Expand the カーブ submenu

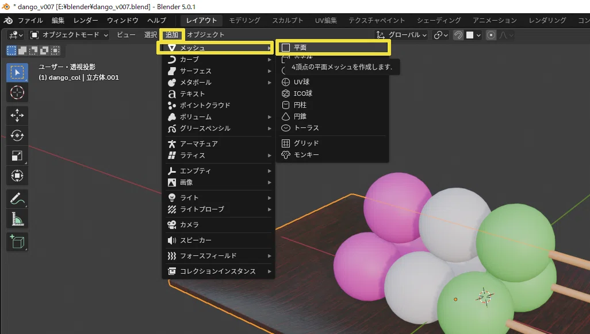[219, 59]
